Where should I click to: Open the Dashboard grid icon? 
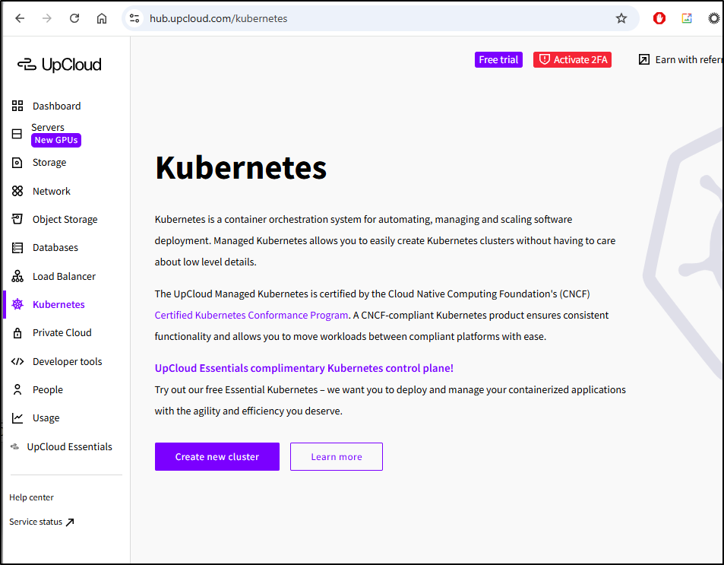(17, 106)
